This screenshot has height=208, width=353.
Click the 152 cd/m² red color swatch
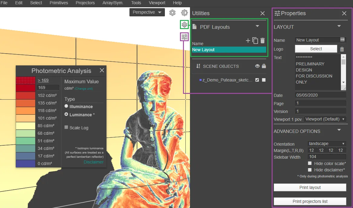(x=26, y=95)
